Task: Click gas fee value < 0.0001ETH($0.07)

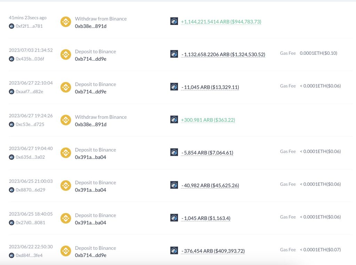Action: click(x=320, y=250)
